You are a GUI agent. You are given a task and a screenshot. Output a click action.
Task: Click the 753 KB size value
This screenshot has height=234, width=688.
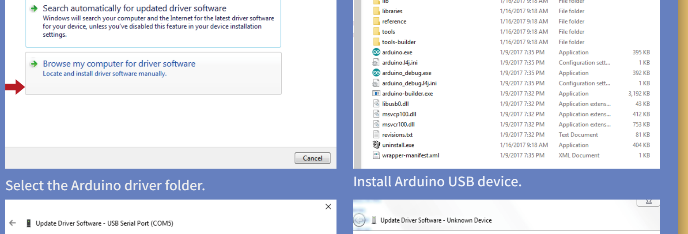pos(641,124)
